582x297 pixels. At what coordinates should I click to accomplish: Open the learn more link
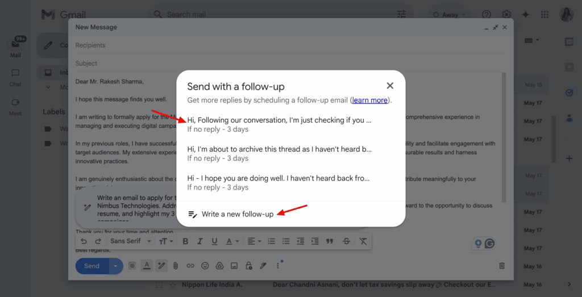pyautogui.click(x=369, y=100)
